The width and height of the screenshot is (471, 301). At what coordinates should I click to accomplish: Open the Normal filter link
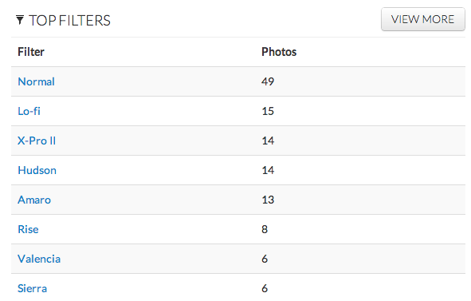[37, 81]
